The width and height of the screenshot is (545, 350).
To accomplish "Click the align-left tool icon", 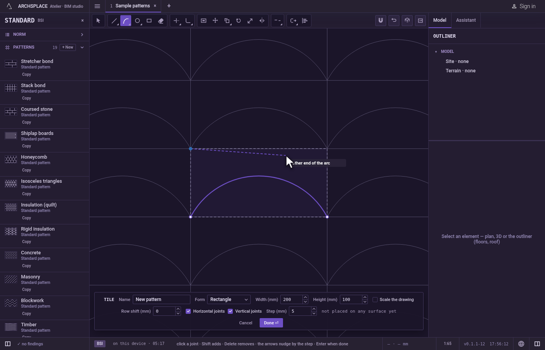I will pos(305,21).
